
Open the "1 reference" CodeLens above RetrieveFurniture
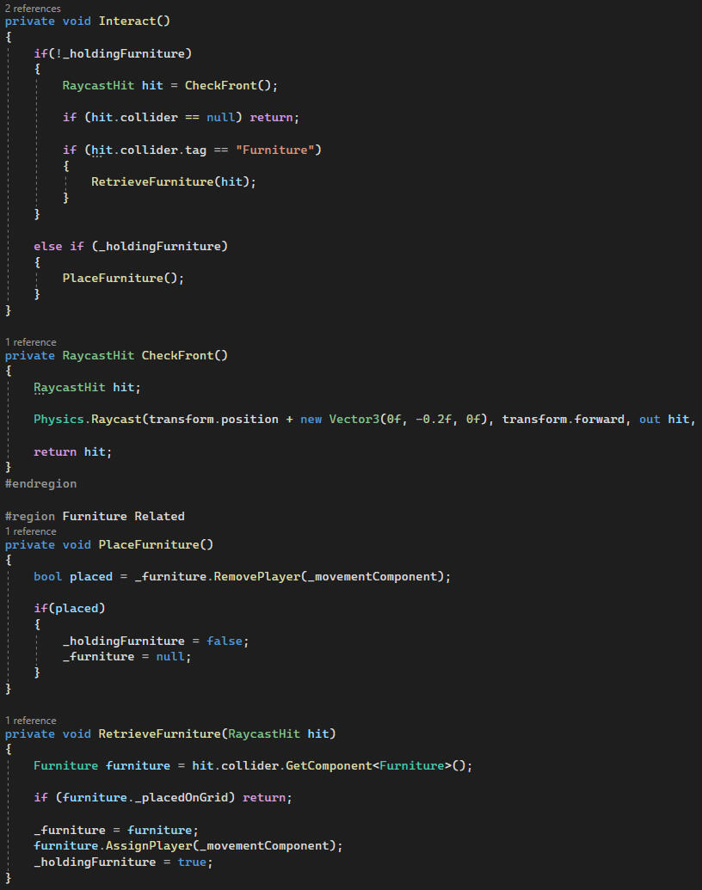click(x=30, y=721)
